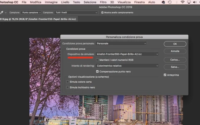The width and height of the screenshot is (200, 125).
Task: Open the Time Machine menu bar icon
Action: pos(170,2)
